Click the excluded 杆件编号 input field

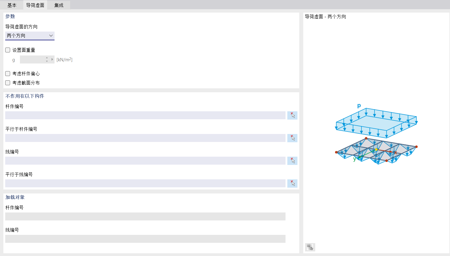[145, 115]
